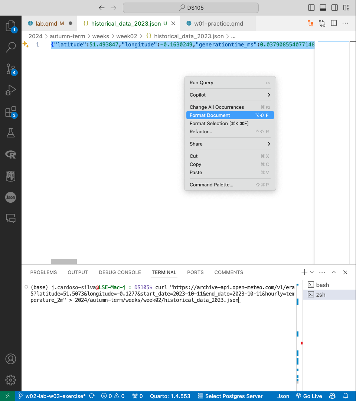Open editor More Actions ellipsis

click(345, 23)
